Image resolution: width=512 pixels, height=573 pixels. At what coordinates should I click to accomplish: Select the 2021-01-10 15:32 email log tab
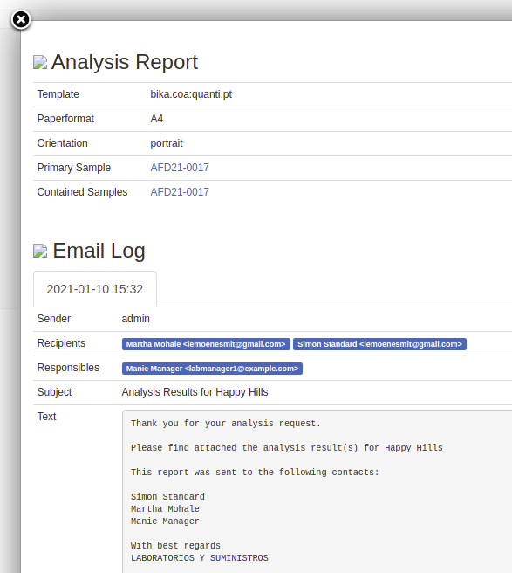coord(95,289)
